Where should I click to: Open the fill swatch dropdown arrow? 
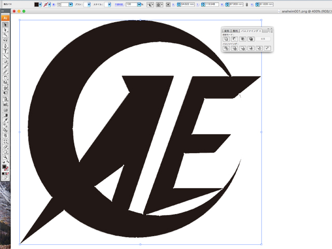click(x=40, y=5)
